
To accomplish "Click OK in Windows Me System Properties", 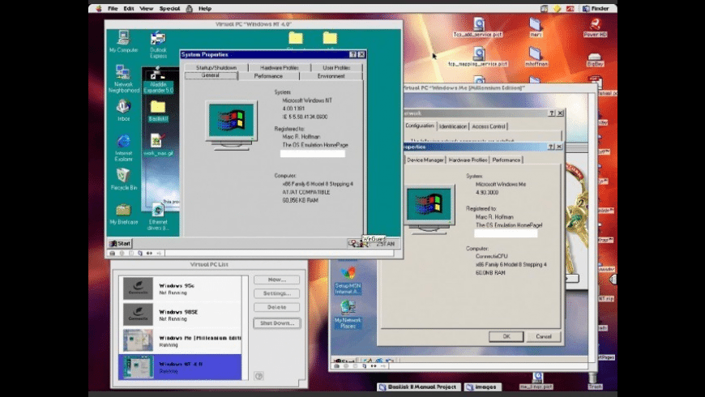I will click(x=506, y=336).
